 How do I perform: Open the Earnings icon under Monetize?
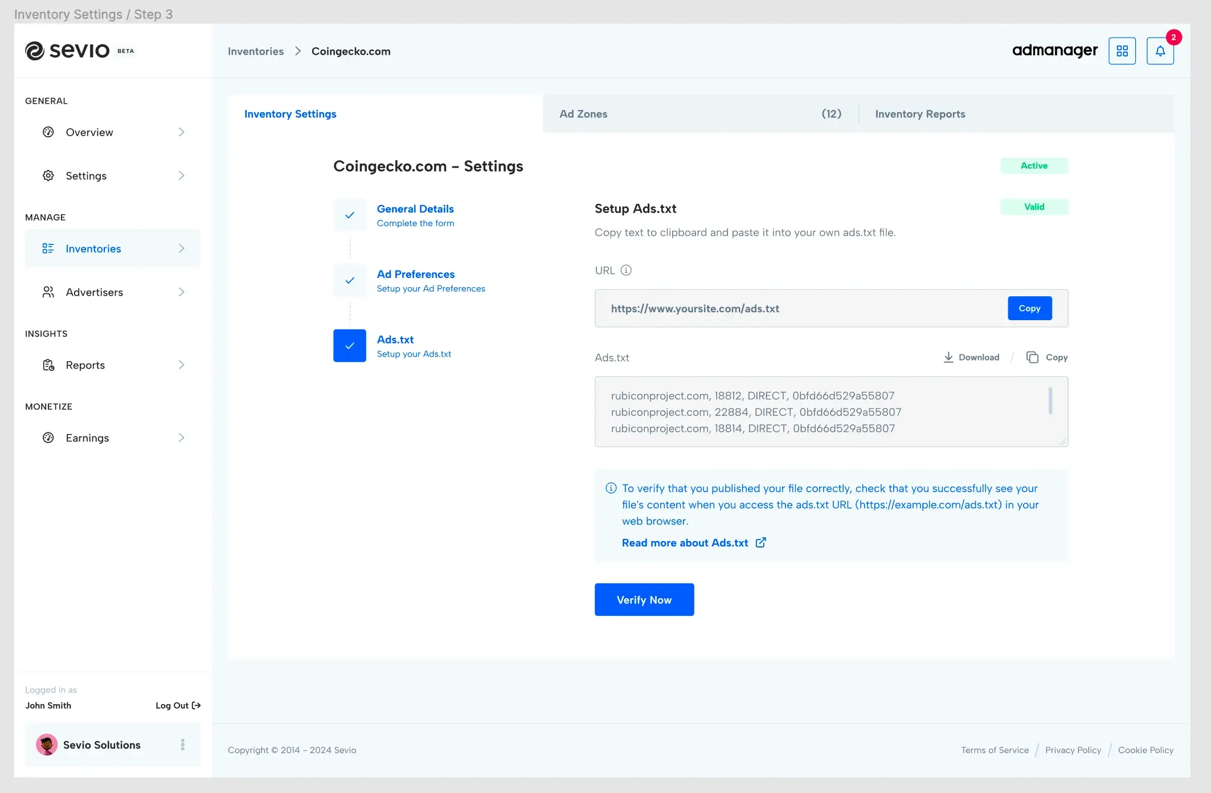coord(48,438)
